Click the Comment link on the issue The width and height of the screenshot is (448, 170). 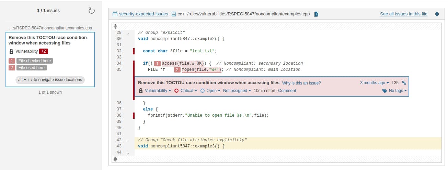[287, 91]
